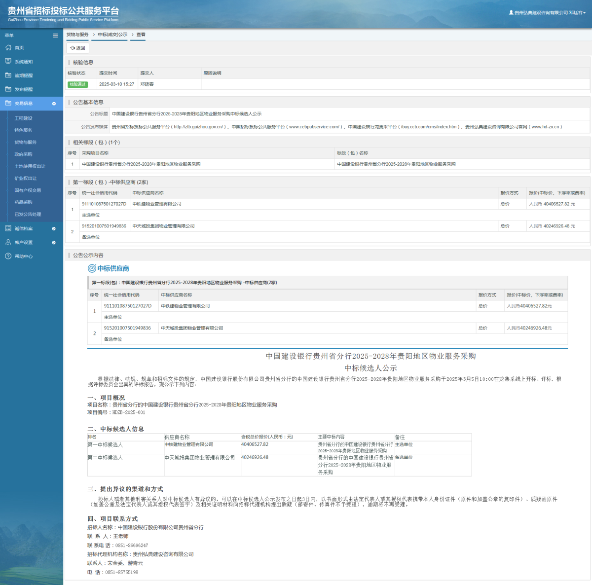This screenshot has height=585, width=592.
Task: Click the 菜单 label in the sidebar header
Action: pos(9,36)
